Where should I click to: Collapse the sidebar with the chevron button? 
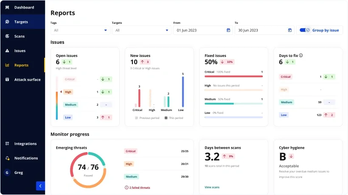tap(40, 186)
